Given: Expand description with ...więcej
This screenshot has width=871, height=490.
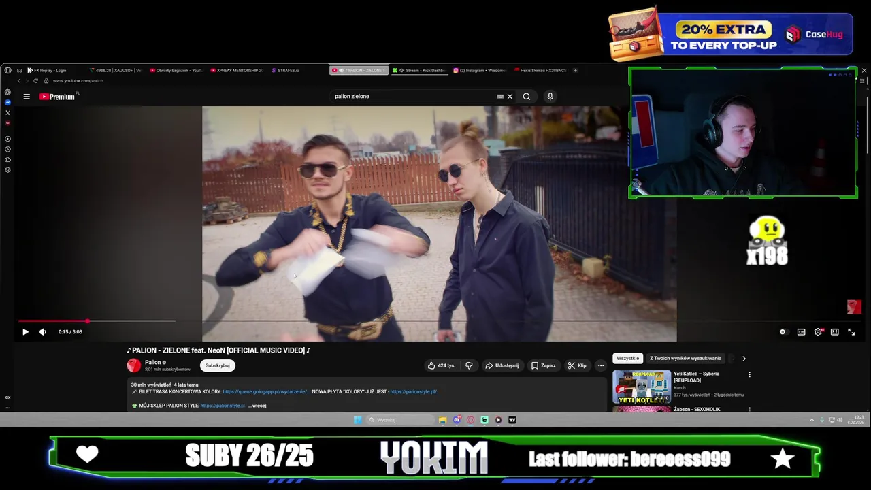Looking at the screenshot, I should click(x=257, y=406).
